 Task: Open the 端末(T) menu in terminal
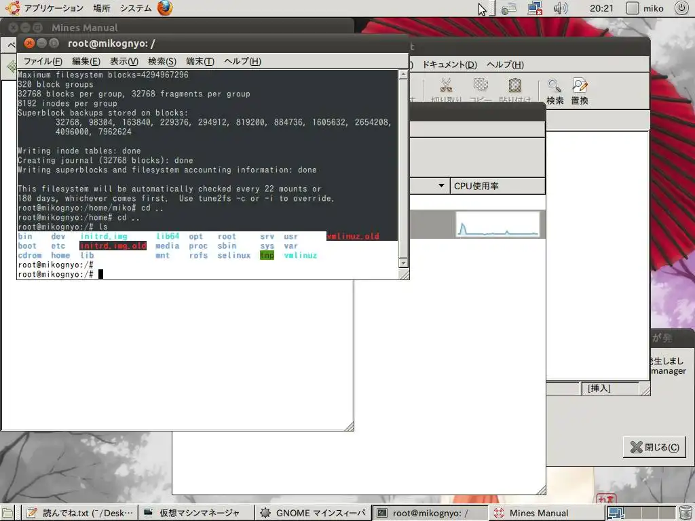[200, 61]
